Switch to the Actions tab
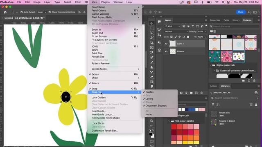This screenshot has width=262, height=147. [214, 86]
